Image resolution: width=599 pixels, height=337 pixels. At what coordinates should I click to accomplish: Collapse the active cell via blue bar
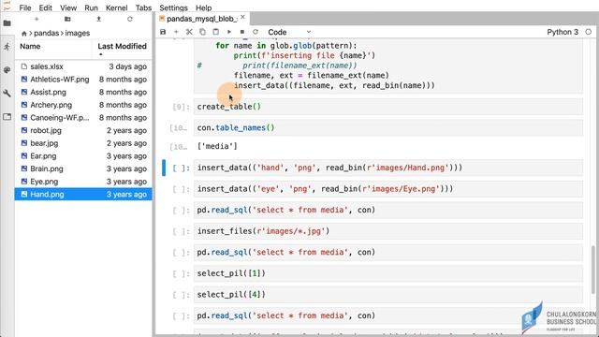pyautogui.click(x=164, y=168)
